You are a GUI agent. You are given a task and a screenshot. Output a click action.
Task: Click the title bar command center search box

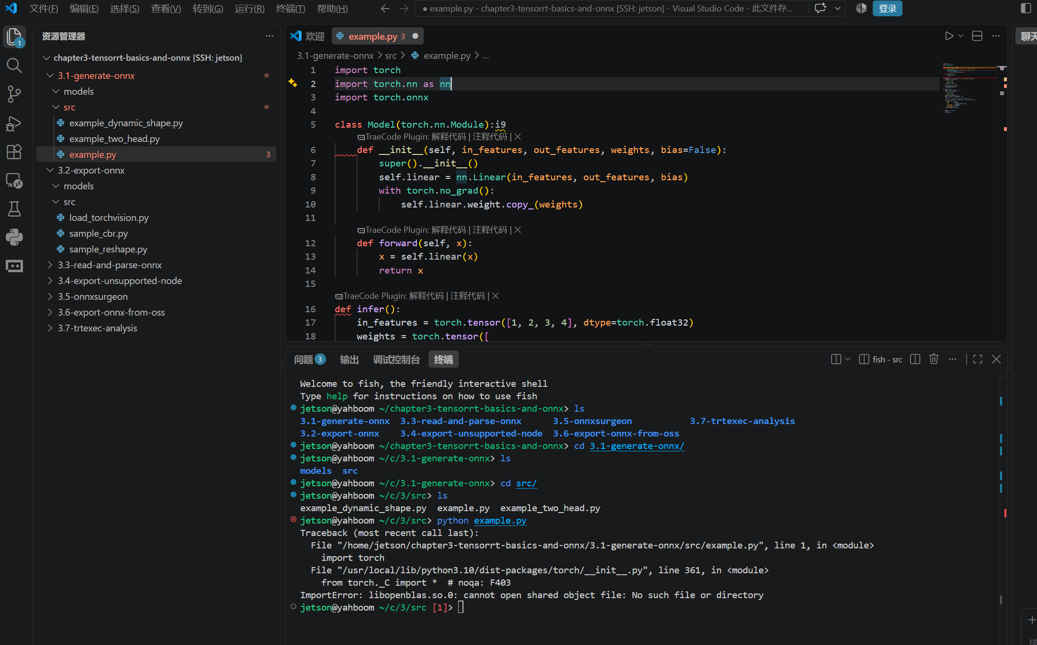click(611, 9)
